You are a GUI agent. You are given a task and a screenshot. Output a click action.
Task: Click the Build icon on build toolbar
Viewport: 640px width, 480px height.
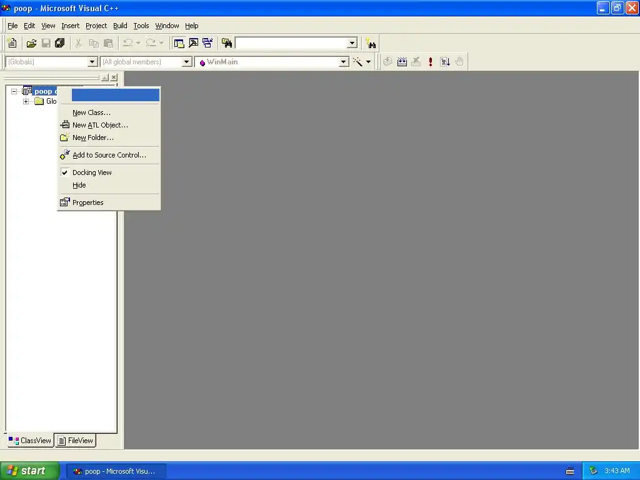coord(402,62)
